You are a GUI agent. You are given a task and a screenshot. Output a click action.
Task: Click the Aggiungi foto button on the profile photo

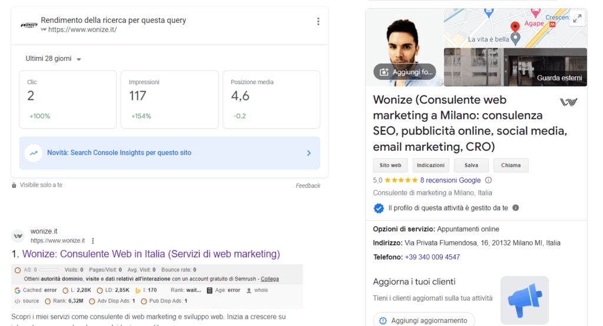405,72
